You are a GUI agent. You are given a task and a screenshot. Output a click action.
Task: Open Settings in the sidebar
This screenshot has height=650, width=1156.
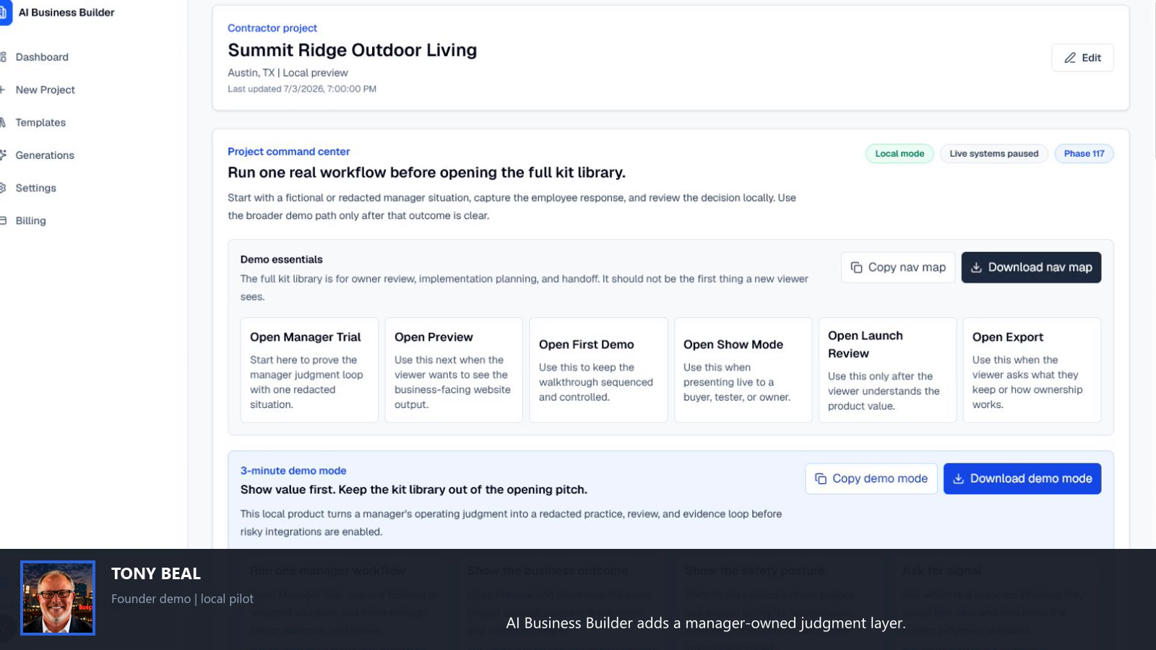pos(35,188)
